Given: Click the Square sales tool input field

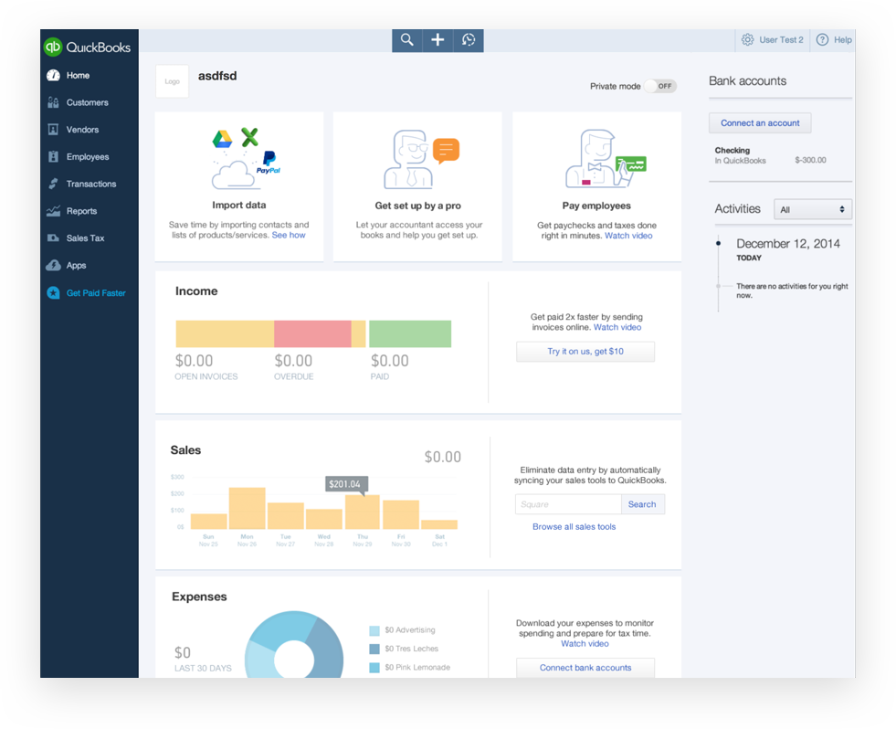Looking at the screenshot, I should pyautogui.click(x=568, y=504).
